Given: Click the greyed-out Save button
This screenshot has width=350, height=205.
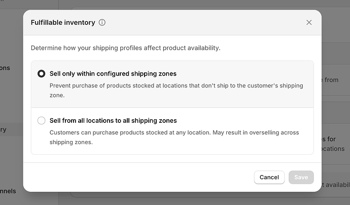Looking at the screenshot, I should (x=301, y=177).
